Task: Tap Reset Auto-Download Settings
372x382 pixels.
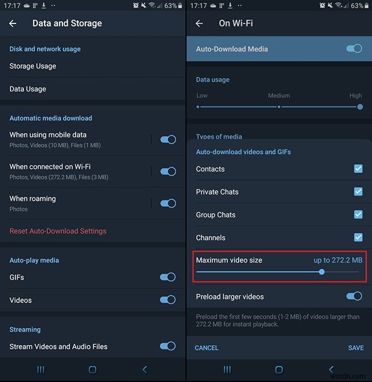Action: click(x=58, y=231)
